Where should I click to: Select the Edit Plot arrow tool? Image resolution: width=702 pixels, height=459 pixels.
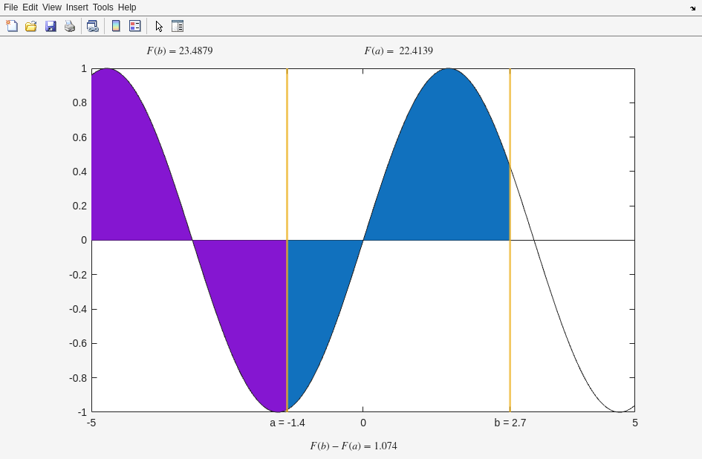tap(159, 26)
